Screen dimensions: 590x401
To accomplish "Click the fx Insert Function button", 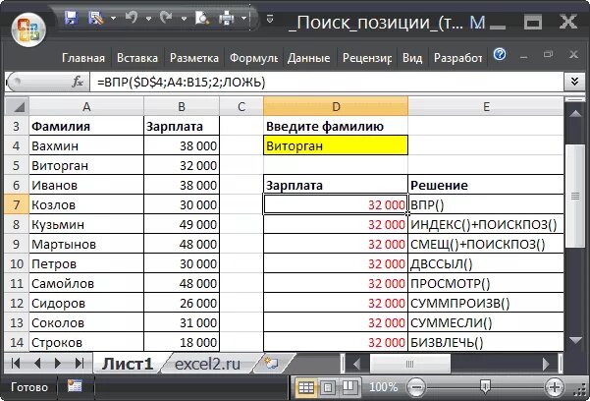I will click(x=78, y=82).
